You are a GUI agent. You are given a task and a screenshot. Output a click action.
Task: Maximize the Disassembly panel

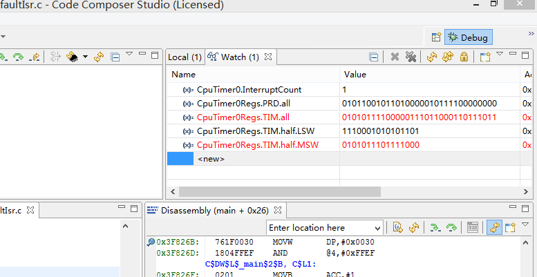(x=525, y=208)
